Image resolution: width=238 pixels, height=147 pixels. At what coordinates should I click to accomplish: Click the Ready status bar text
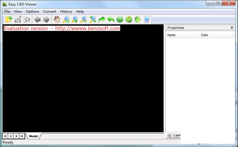tap(8, 142)
